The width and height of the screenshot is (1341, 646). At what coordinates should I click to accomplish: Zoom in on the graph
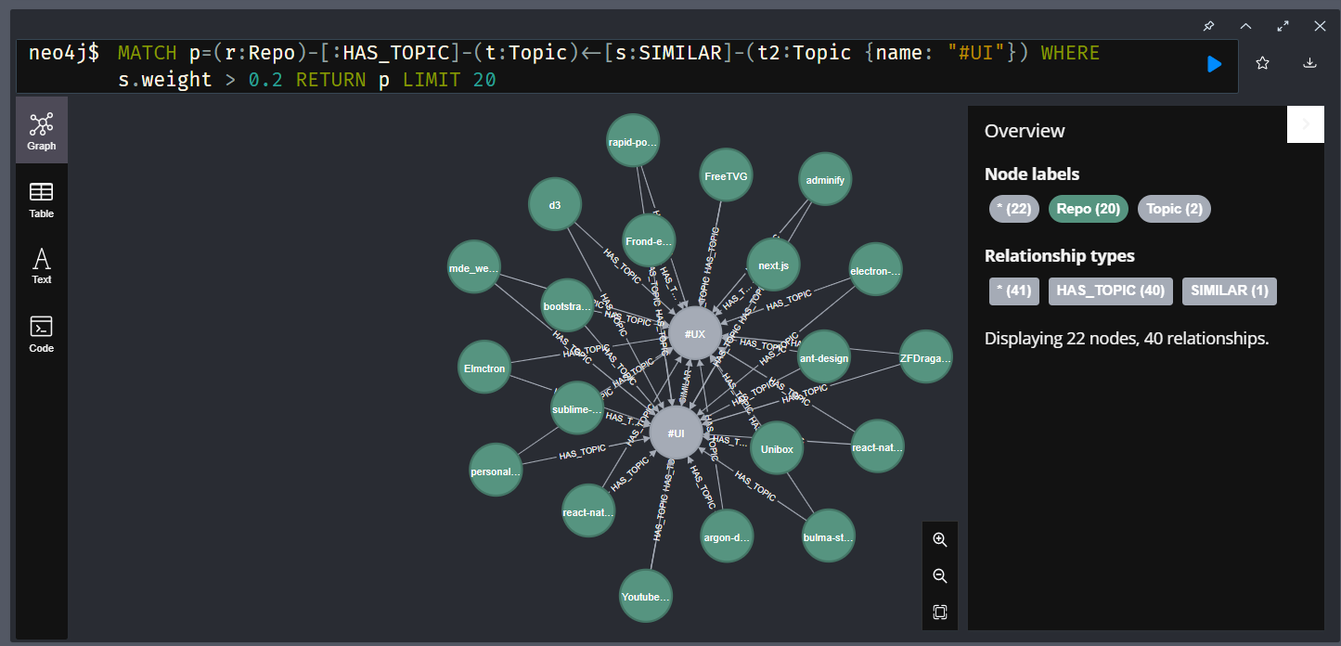[939, 540]
